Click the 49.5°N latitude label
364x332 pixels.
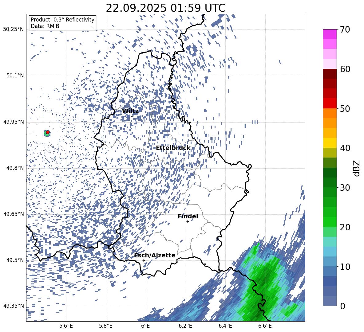point(15,260)
